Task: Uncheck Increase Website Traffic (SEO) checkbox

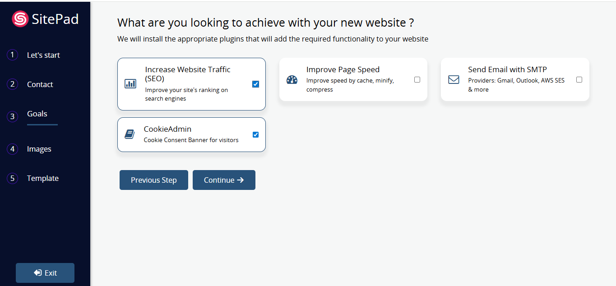Action: coord(256,84)
